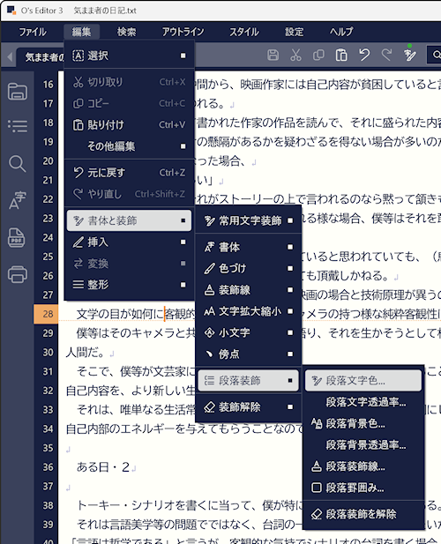This screenshot has width=441, height=544.
Task: Expand the 傍点 submenu
Action: (248, 354)
